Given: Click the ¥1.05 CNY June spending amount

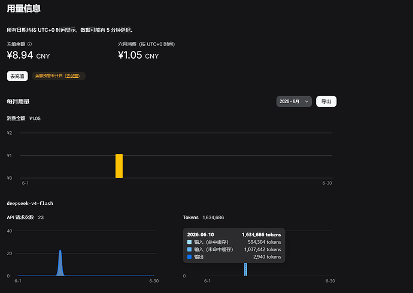Looking at the screenshot, I should click(x=138, y=55).
